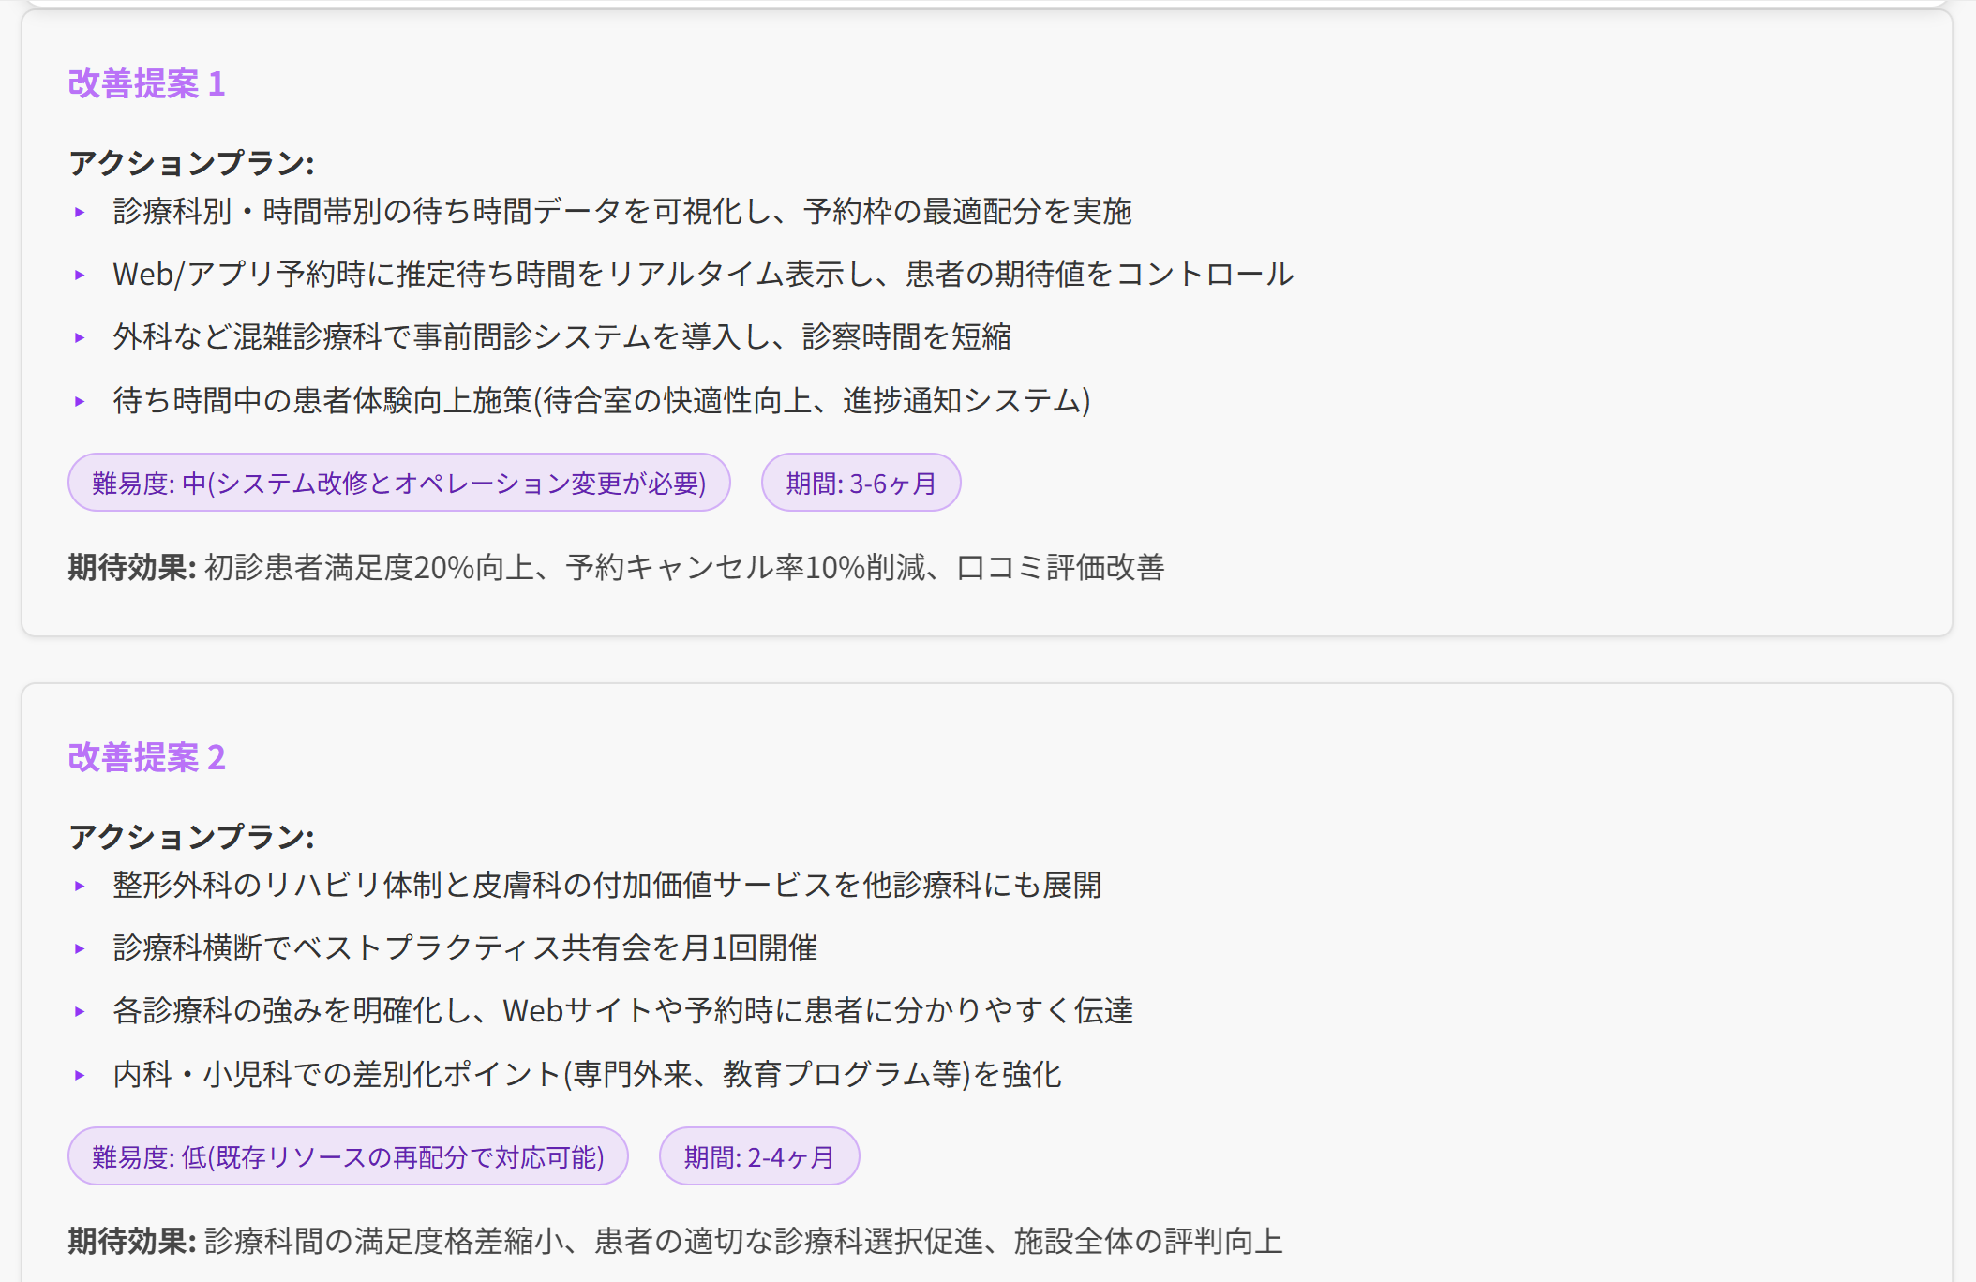Click the 事前問診システム action item text
The image size is (1976, 1282).
pyautogui.click(x=561, y=337)
